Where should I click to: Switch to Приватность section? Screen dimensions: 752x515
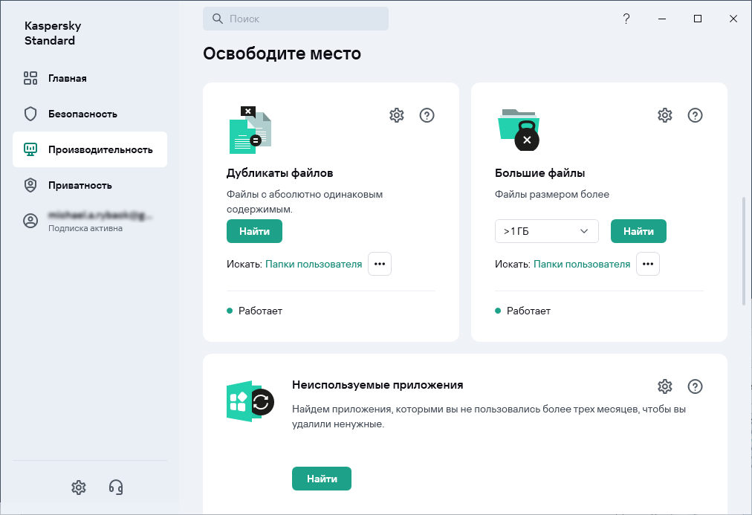tap(80, 185)
